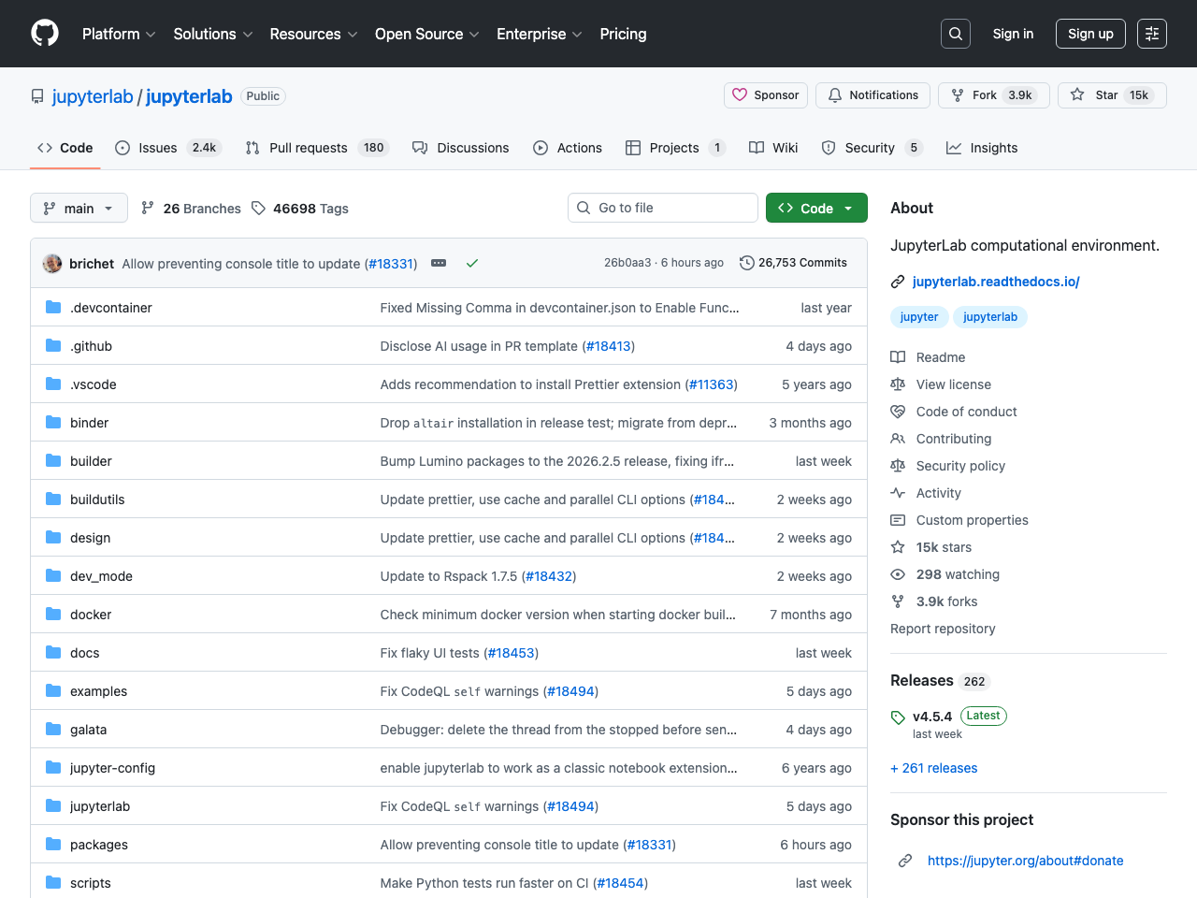Click the command palette icon top right
Viewport: 1197px width, 898px height.
click(1151, 33)
